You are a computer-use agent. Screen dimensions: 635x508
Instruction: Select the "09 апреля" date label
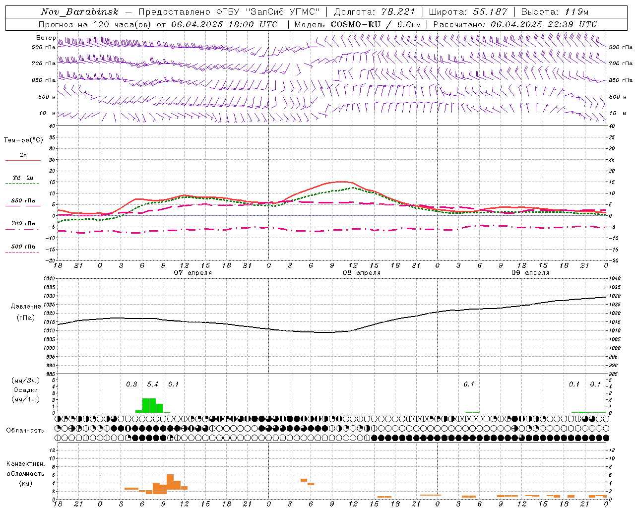click(530, 273)
